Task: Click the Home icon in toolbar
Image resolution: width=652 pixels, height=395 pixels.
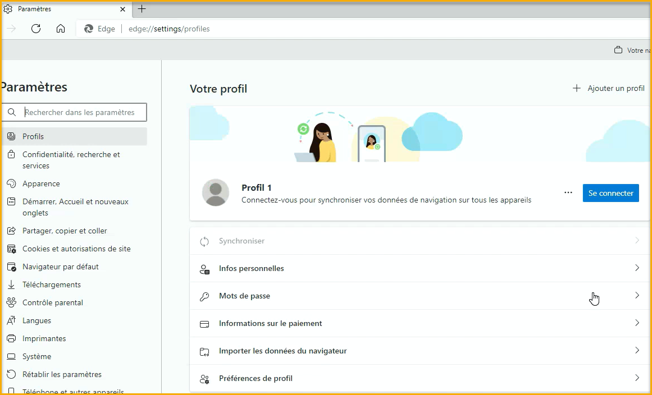Action: (61, 29)
